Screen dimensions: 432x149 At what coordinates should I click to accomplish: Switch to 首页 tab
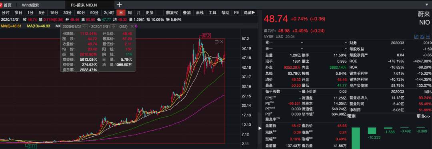point(8,5)
